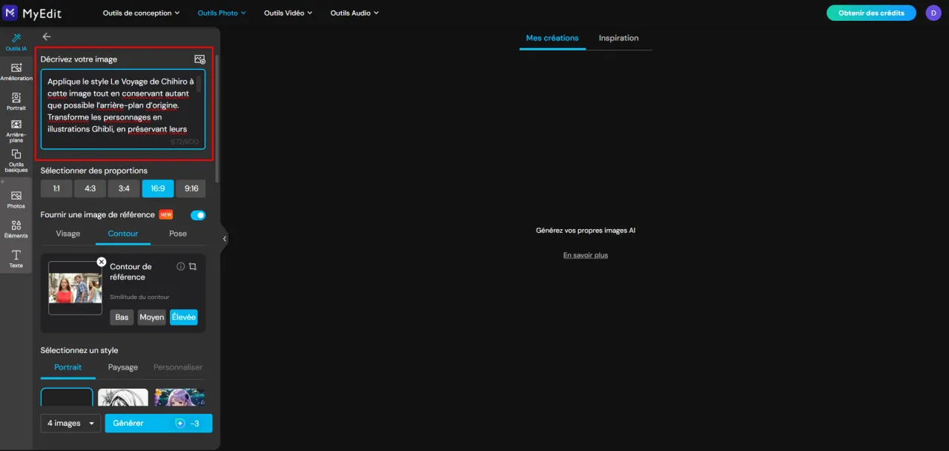
Task: Switch to Mes créations tab
Action: [x=552, y=39]
